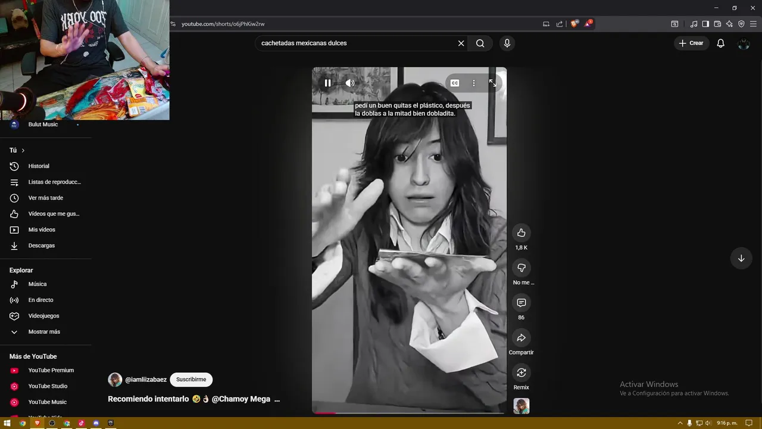Open browser install/cast screen icon
The width and height of the screenshot is (762, 429).
click(546, 24)
